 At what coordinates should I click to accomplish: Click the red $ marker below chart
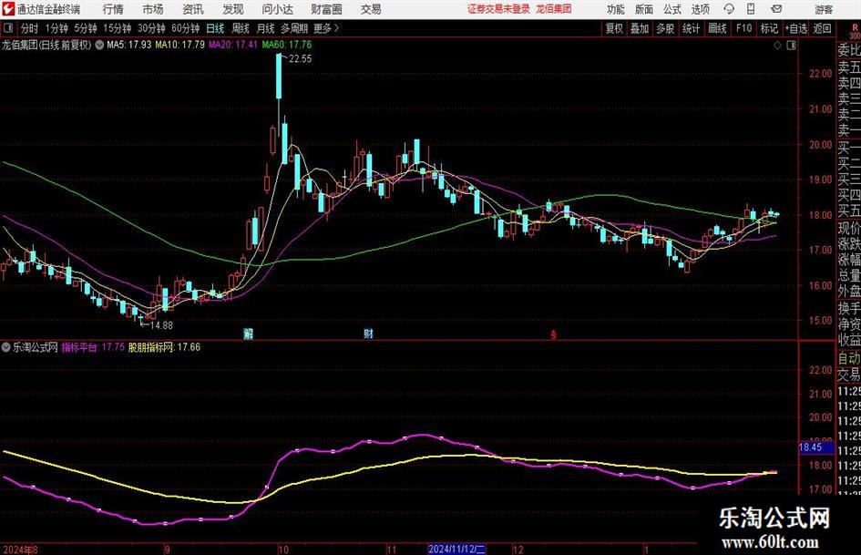pyautogui.click(x=554, y=334)
